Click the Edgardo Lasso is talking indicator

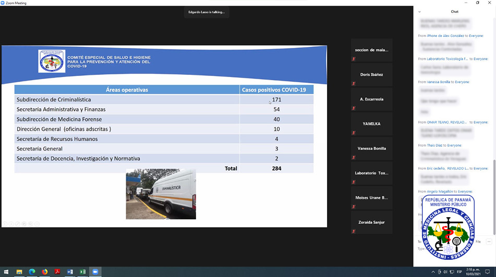tap(207, 12)
